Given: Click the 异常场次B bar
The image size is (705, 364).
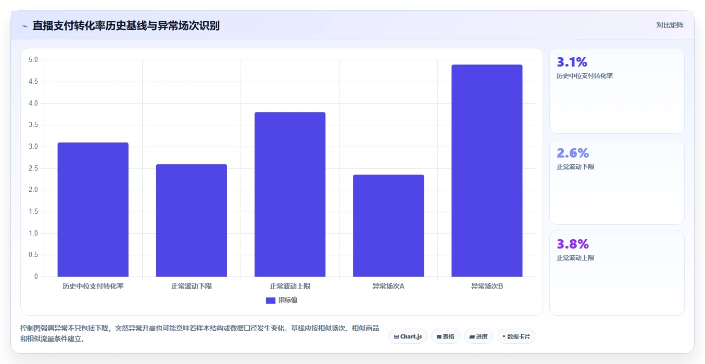Looking at the screenshot, I should [487, 171].
